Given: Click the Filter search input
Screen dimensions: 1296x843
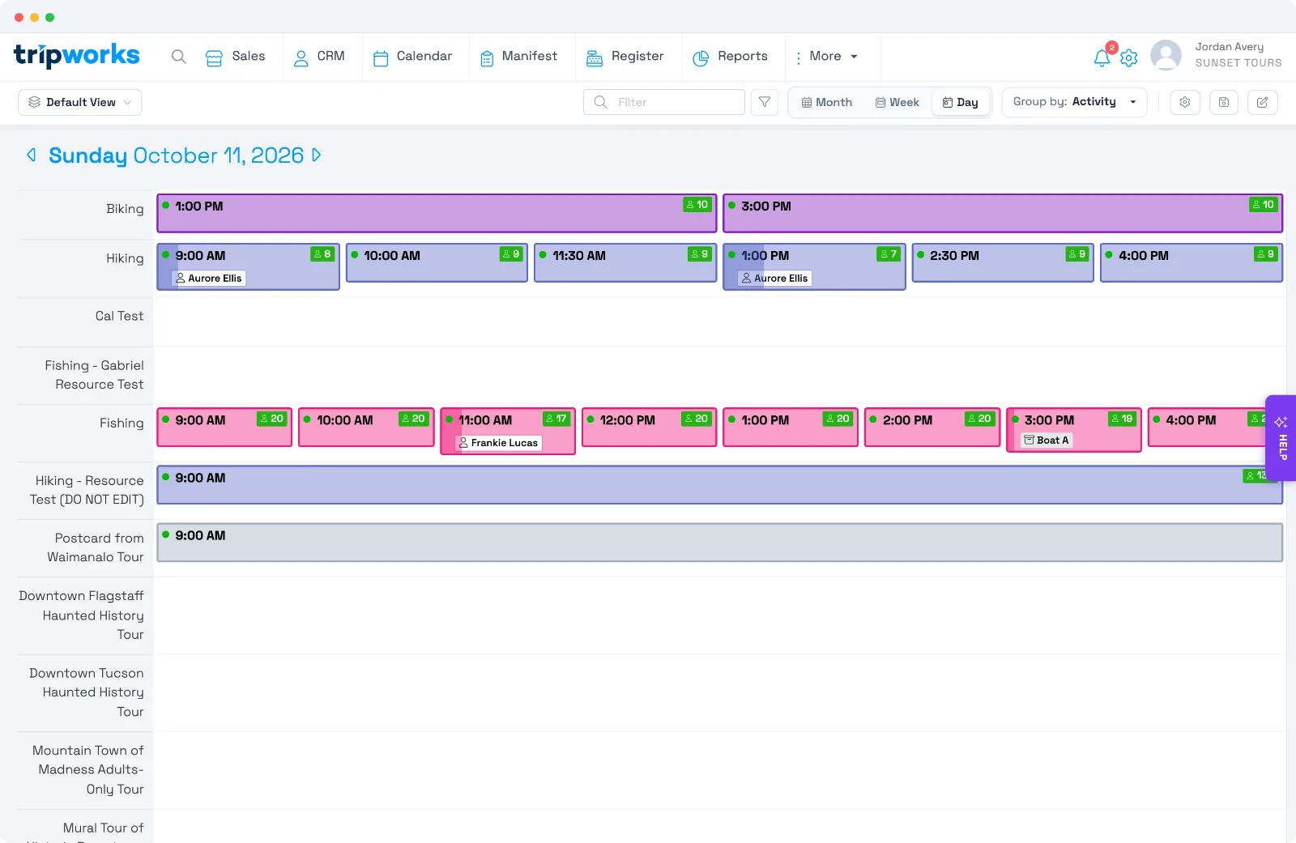Looking at the screenshot, I should coord(664,102).
